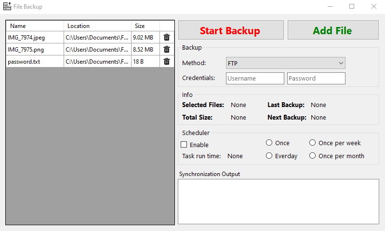
Task: Click into the Password field
Action: (316, 78)
